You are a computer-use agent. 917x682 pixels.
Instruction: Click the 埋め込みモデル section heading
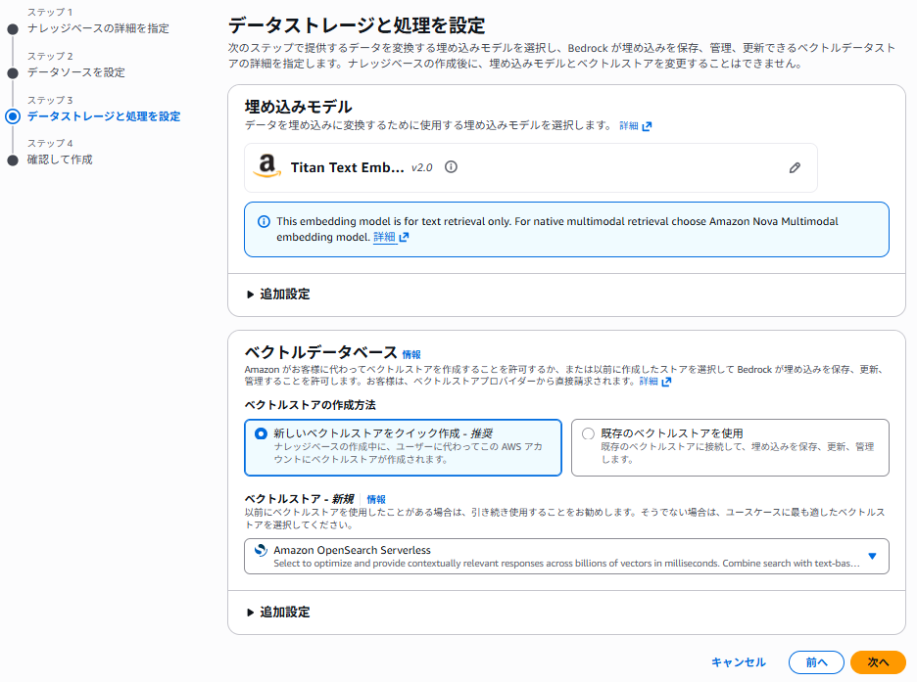298,107
